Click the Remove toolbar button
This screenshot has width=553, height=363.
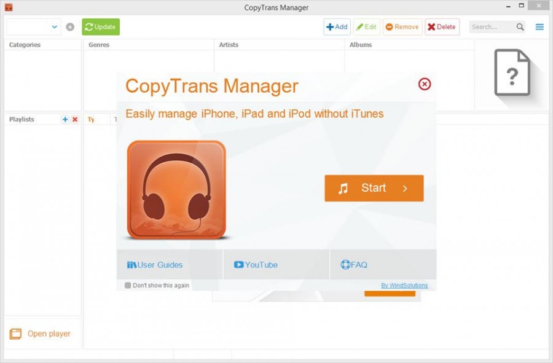(x=402, y=27)
